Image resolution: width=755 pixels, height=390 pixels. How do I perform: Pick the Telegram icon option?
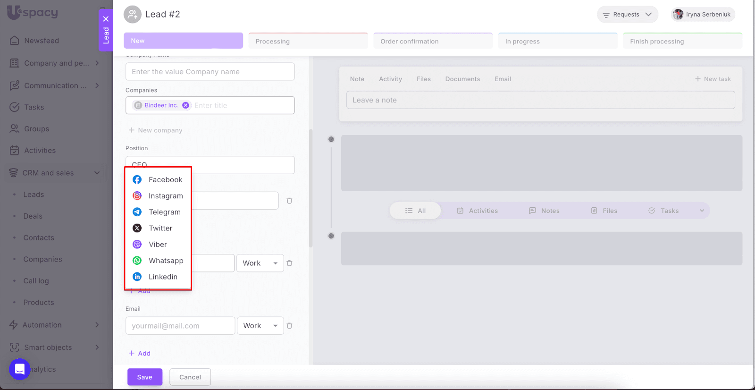137,212
